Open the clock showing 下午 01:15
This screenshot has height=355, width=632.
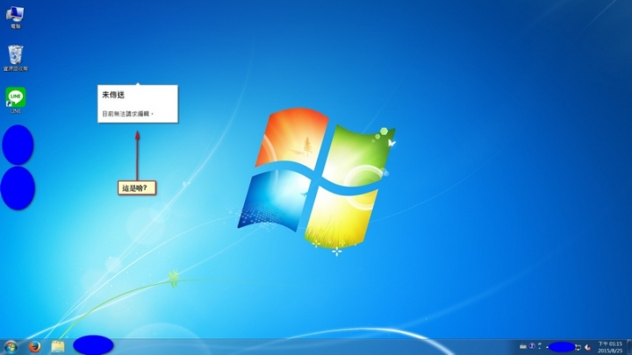(610, 347)
